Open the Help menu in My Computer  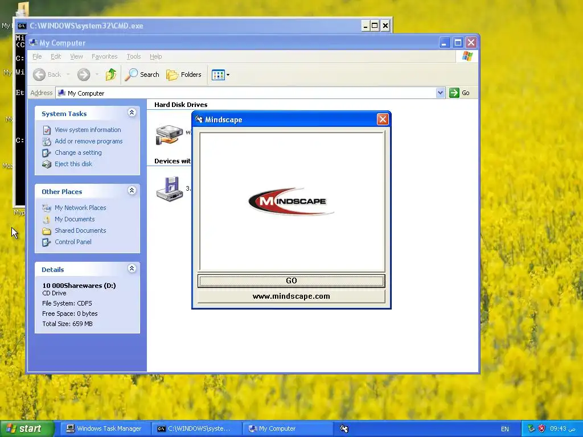point(156,56)
